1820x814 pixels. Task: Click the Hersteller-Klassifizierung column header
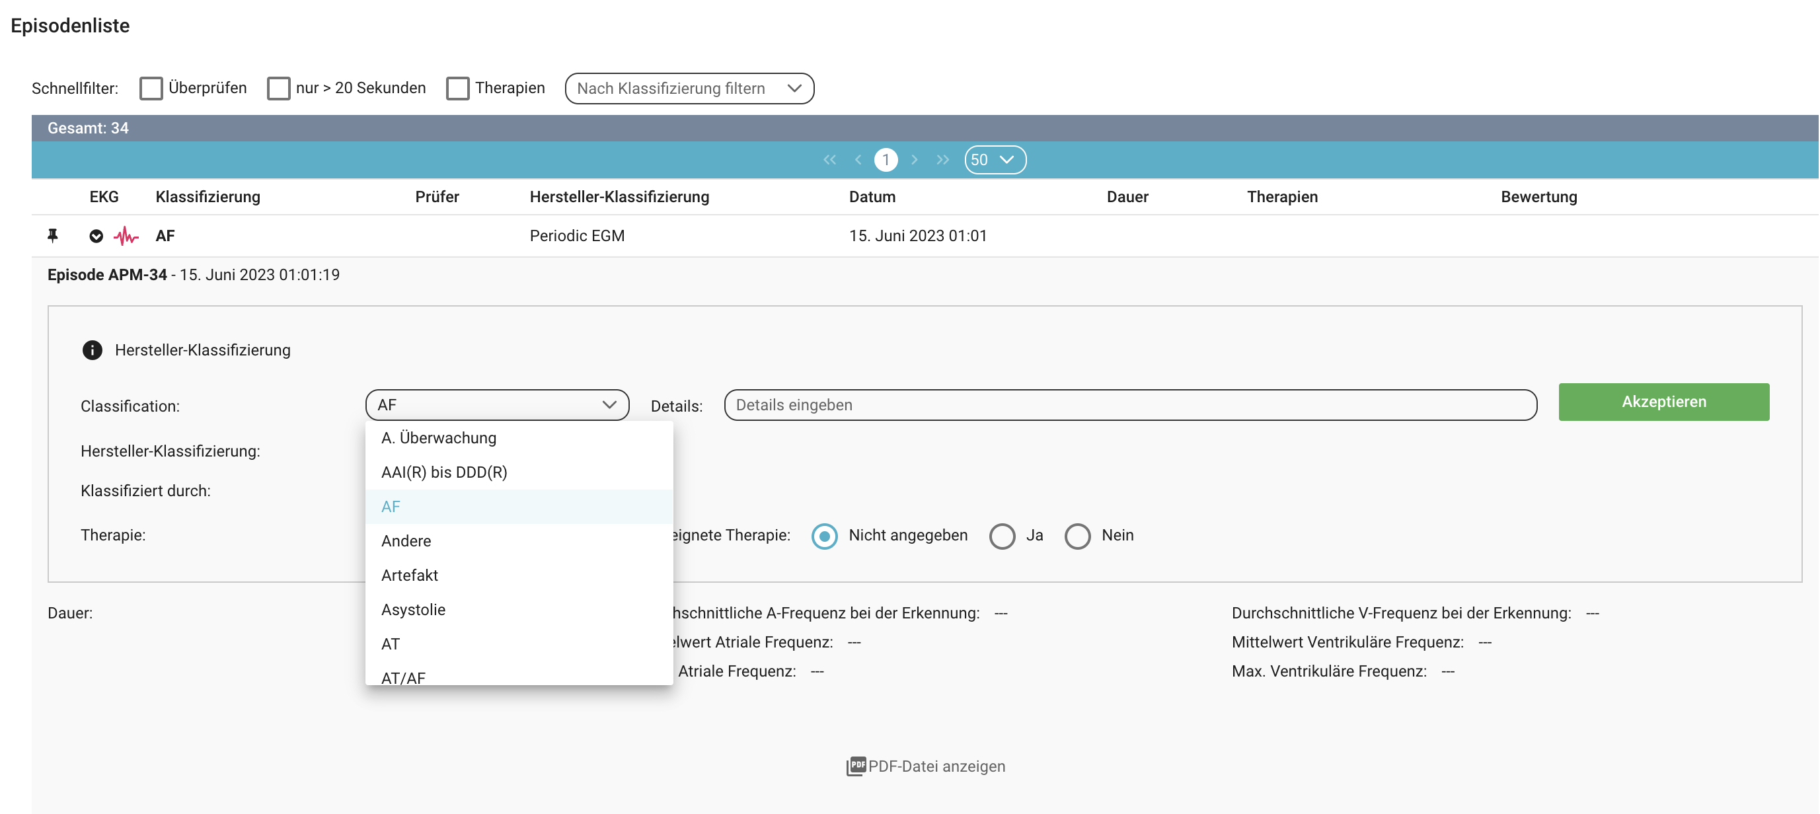(619, 196)
